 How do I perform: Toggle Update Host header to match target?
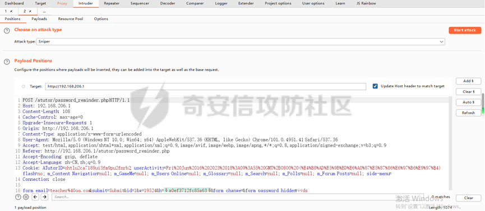click(x=375, y=86)
